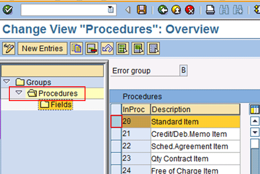Exit using the yellow up-arrow icon
The image size is (260, 174).
click(x=176, y=10)
